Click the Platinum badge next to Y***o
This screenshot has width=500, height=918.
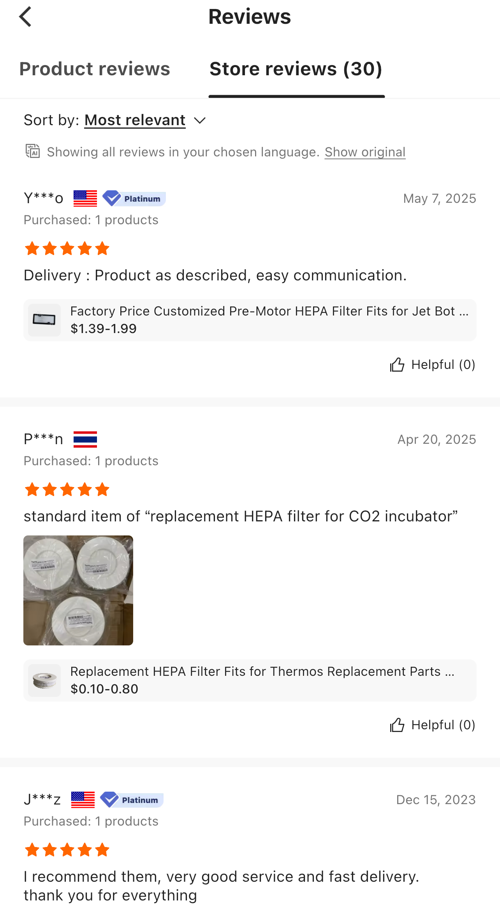(x=134, y=198)
